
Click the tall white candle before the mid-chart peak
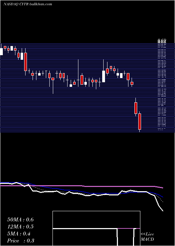coord(104,76)
